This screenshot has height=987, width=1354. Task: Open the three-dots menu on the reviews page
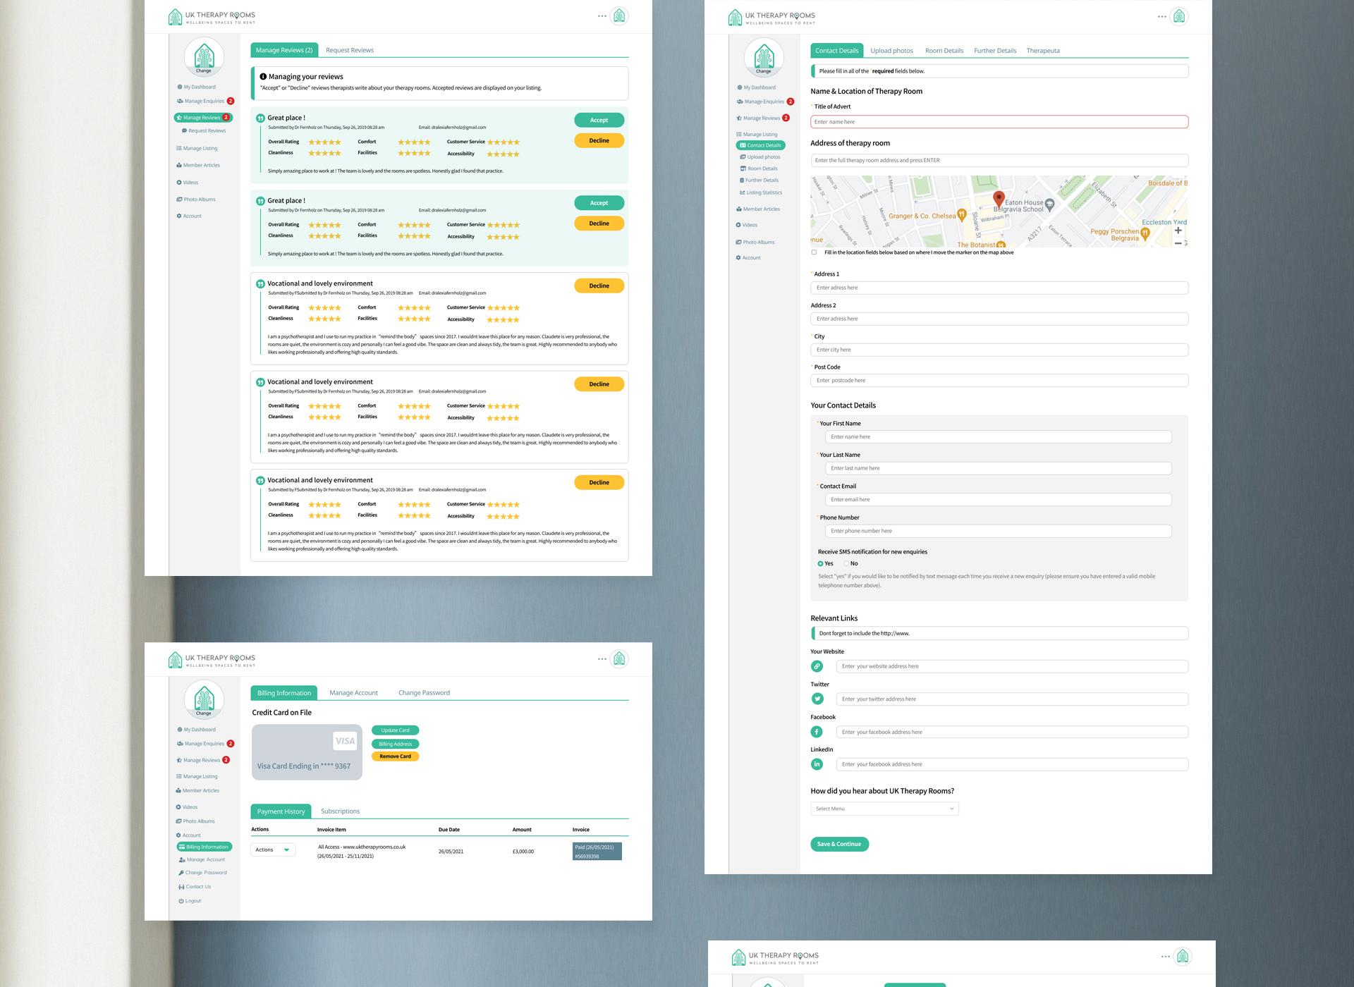(x=602, y=16)
